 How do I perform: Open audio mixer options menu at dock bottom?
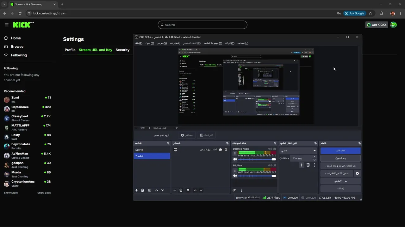click(x=241, y=190)
